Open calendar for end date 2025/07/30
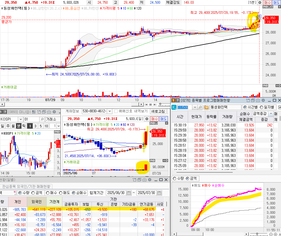The width and height of the screenshot is (281, 236). pyautogui.click(x=159, y=193)
